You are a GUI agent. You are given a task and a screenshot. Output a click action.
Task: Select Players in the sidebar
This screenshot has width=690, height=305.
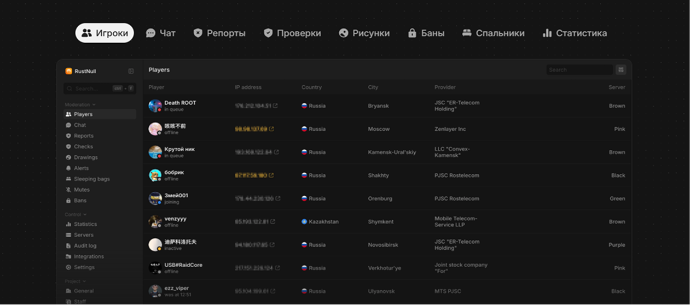100,114
